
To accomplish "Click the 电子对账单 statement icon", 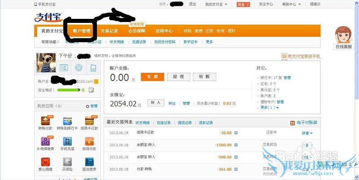I will pos(293,123).
